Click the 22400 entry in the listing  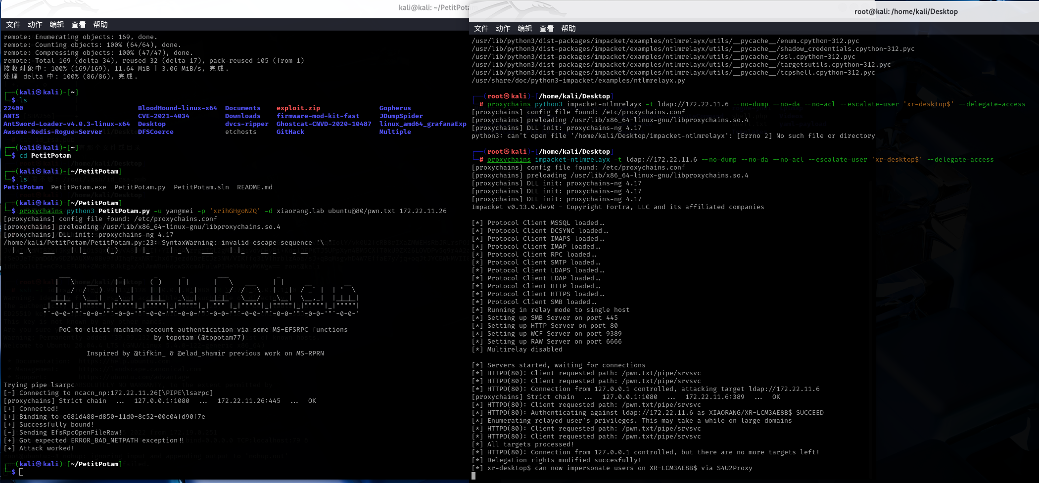[13, 108]
